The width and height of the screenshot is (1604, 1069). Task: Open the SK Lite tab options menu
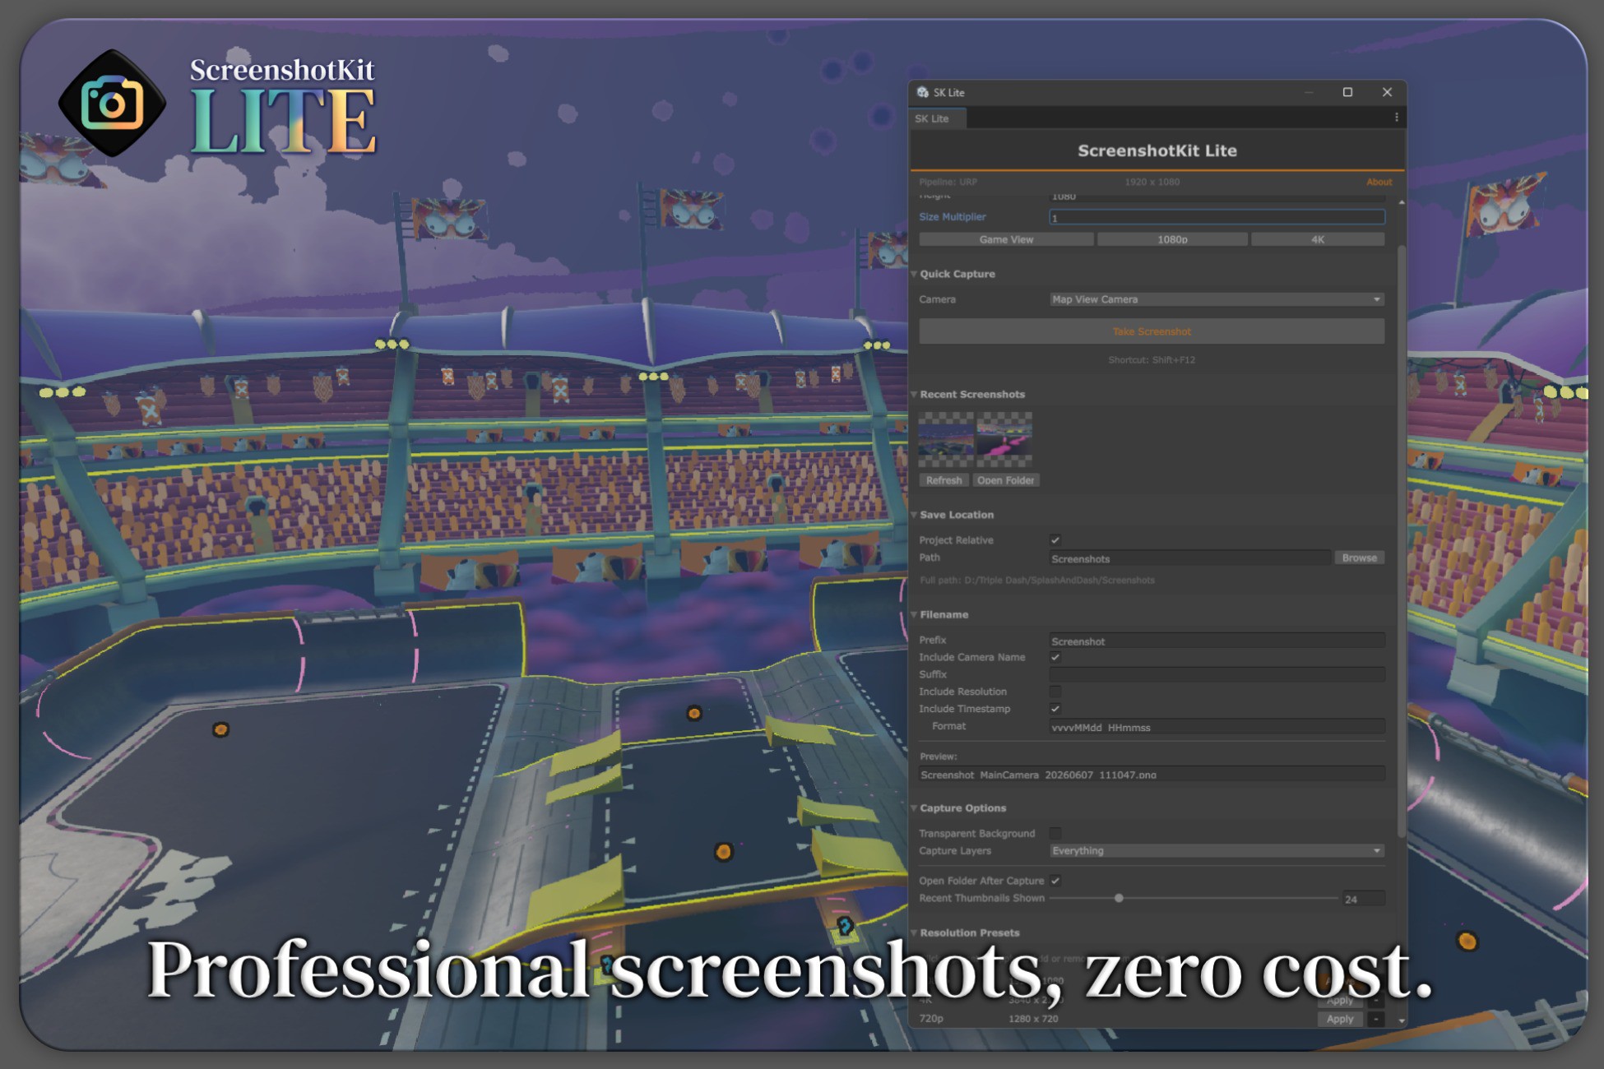(1396, 118)
